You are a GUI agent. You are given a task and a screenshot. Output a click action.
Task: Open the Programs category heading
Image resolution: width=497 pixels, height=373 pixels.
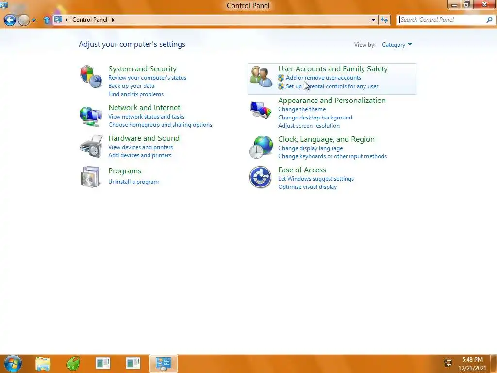click(x=125, y=171)
